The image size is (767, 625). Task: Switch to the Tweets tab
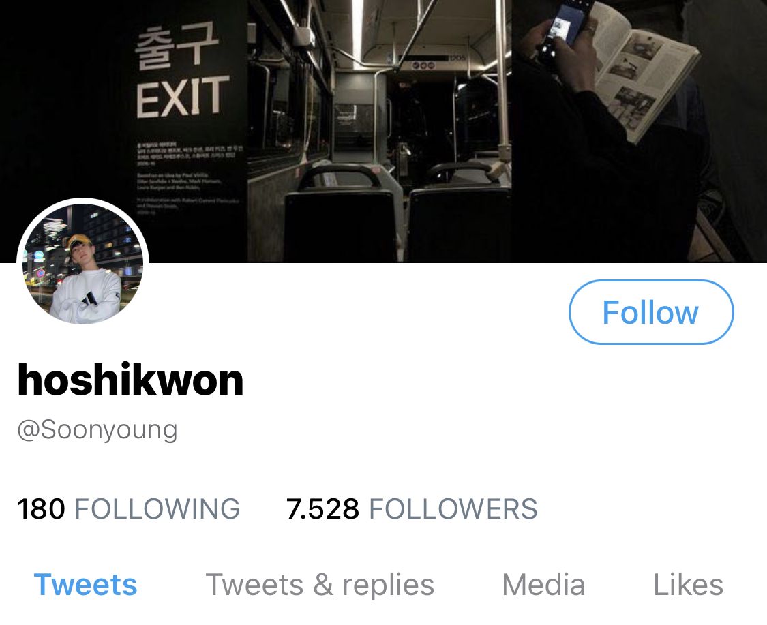85,584
